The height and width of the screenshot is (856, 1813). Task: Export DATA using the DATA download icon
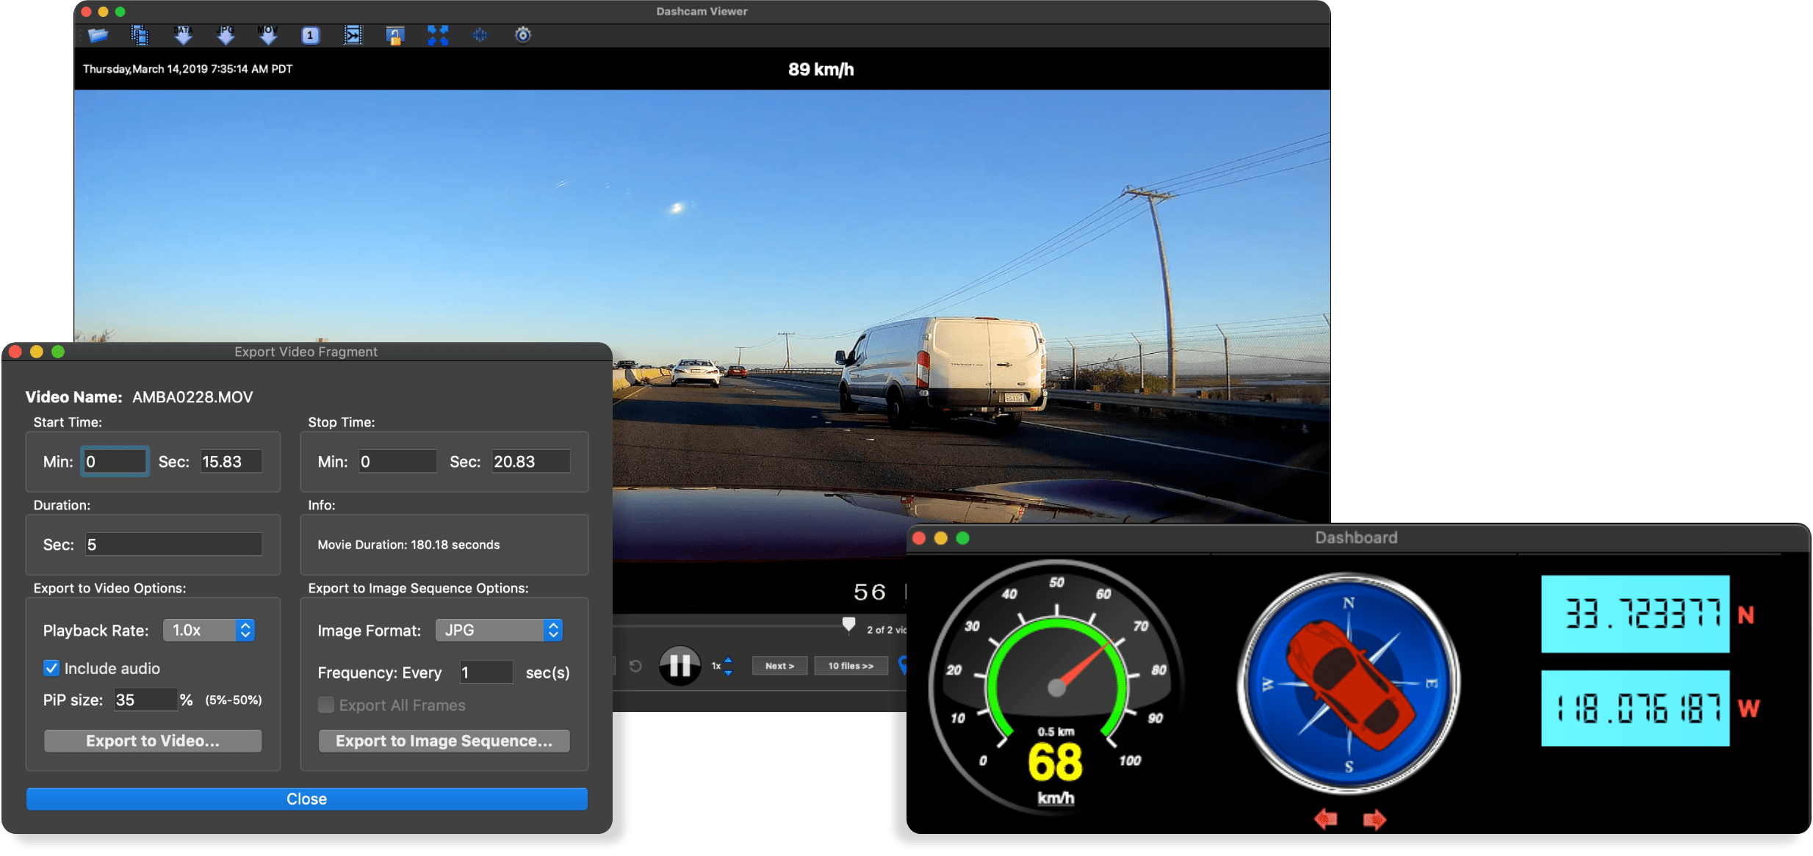click(x=182, y=35)
